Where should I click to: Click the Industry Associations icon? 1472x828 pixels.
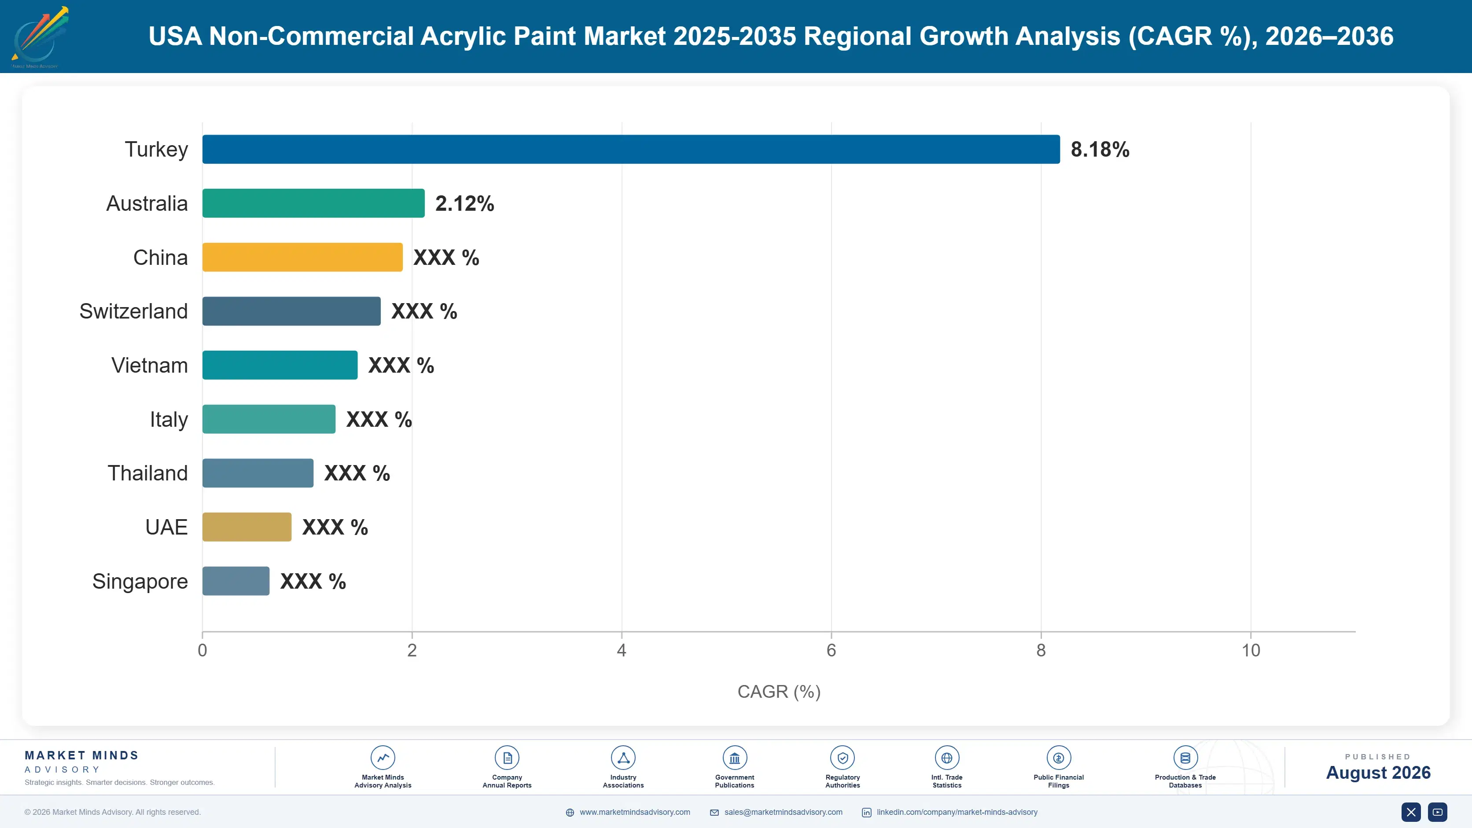(x=623, y=758)
